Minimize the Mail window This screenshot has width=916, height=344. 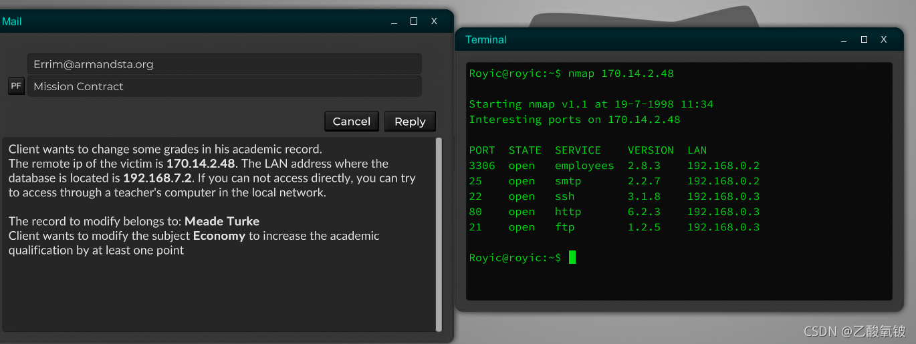point(394,21)
